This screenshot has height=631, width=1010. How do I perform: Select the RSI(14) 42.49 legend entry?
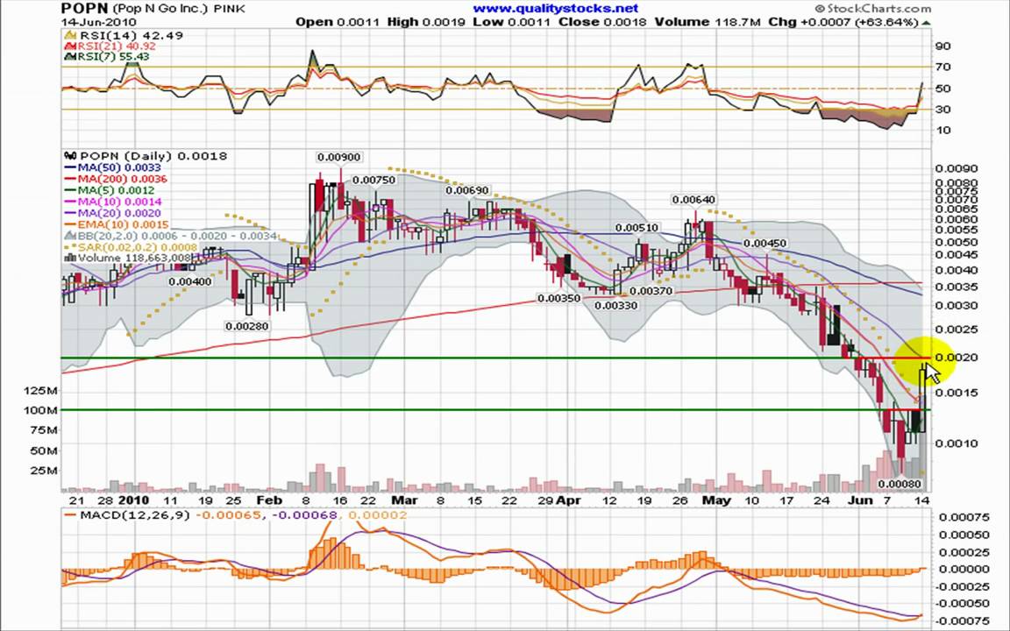pos(123,35)
